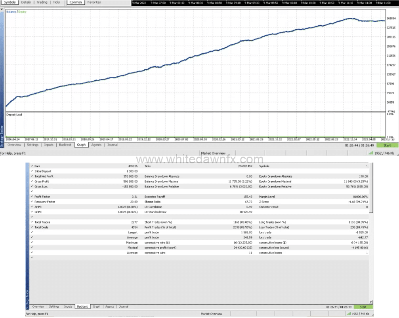Click the scrollbar down arrow in Backtest report
399x318 pixels.
[x=371, y=302]
